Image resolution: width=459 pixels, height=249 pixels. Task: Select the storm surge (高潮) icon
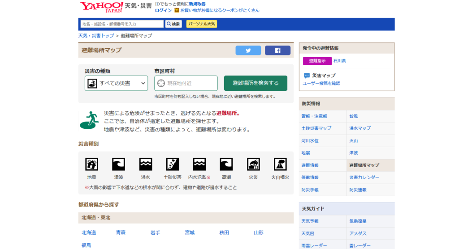tap(226, 164)
